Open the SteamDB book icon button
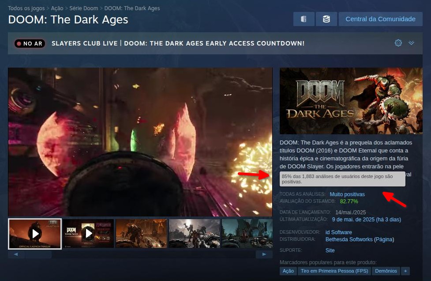Screen dimensions: 431x281 click(304, 19)
